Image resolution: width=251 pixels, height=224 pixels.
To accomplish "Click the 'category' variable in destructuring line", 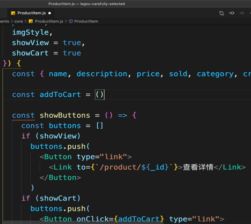I will coord(215,74).
